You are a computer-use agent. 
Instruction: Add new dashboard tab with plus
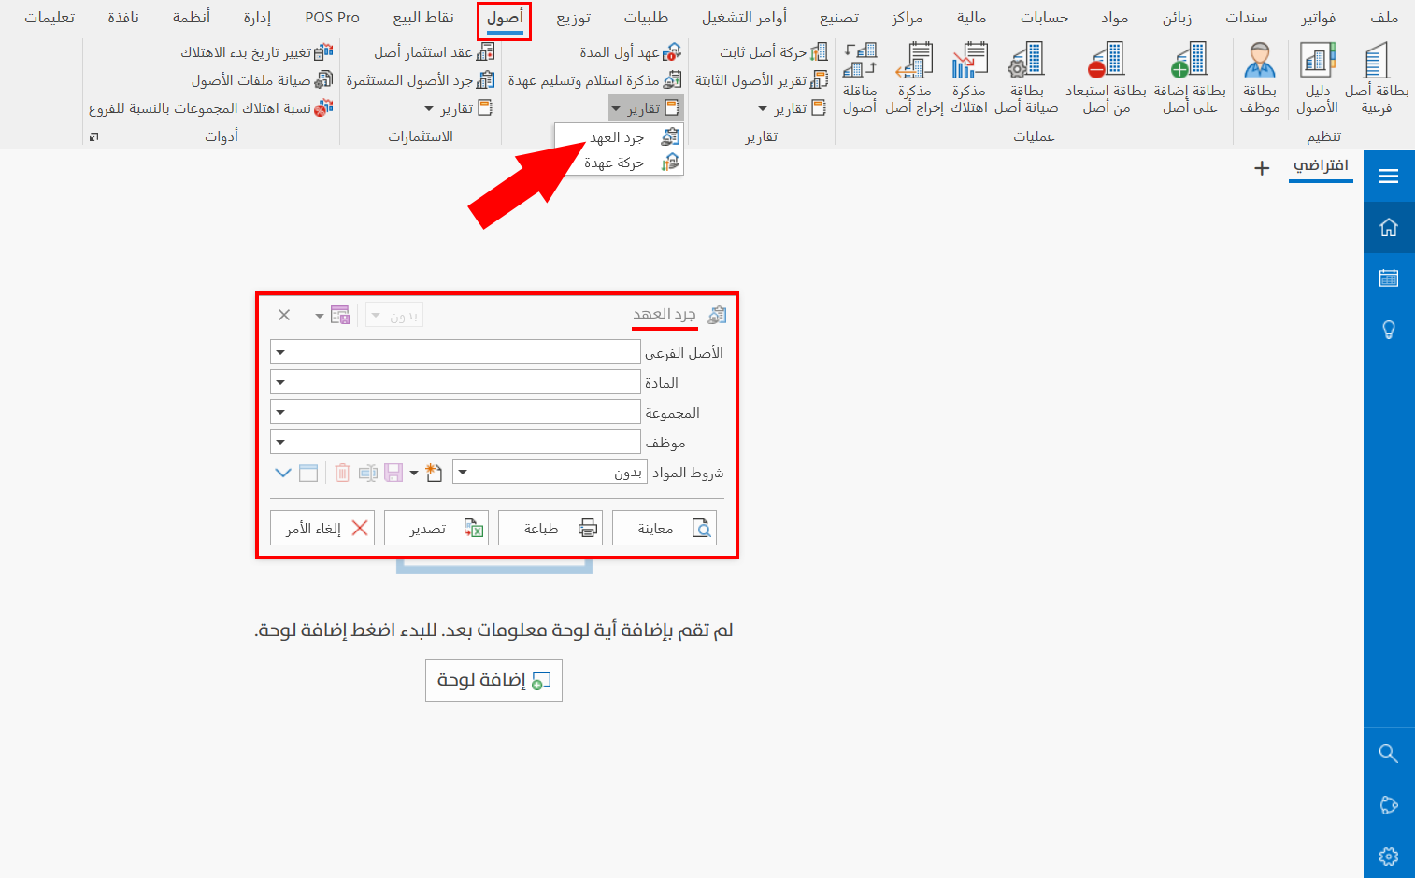tap(1262, 168)
